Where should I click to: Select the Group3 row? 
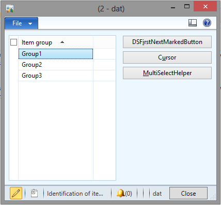[x=56, y=76]
